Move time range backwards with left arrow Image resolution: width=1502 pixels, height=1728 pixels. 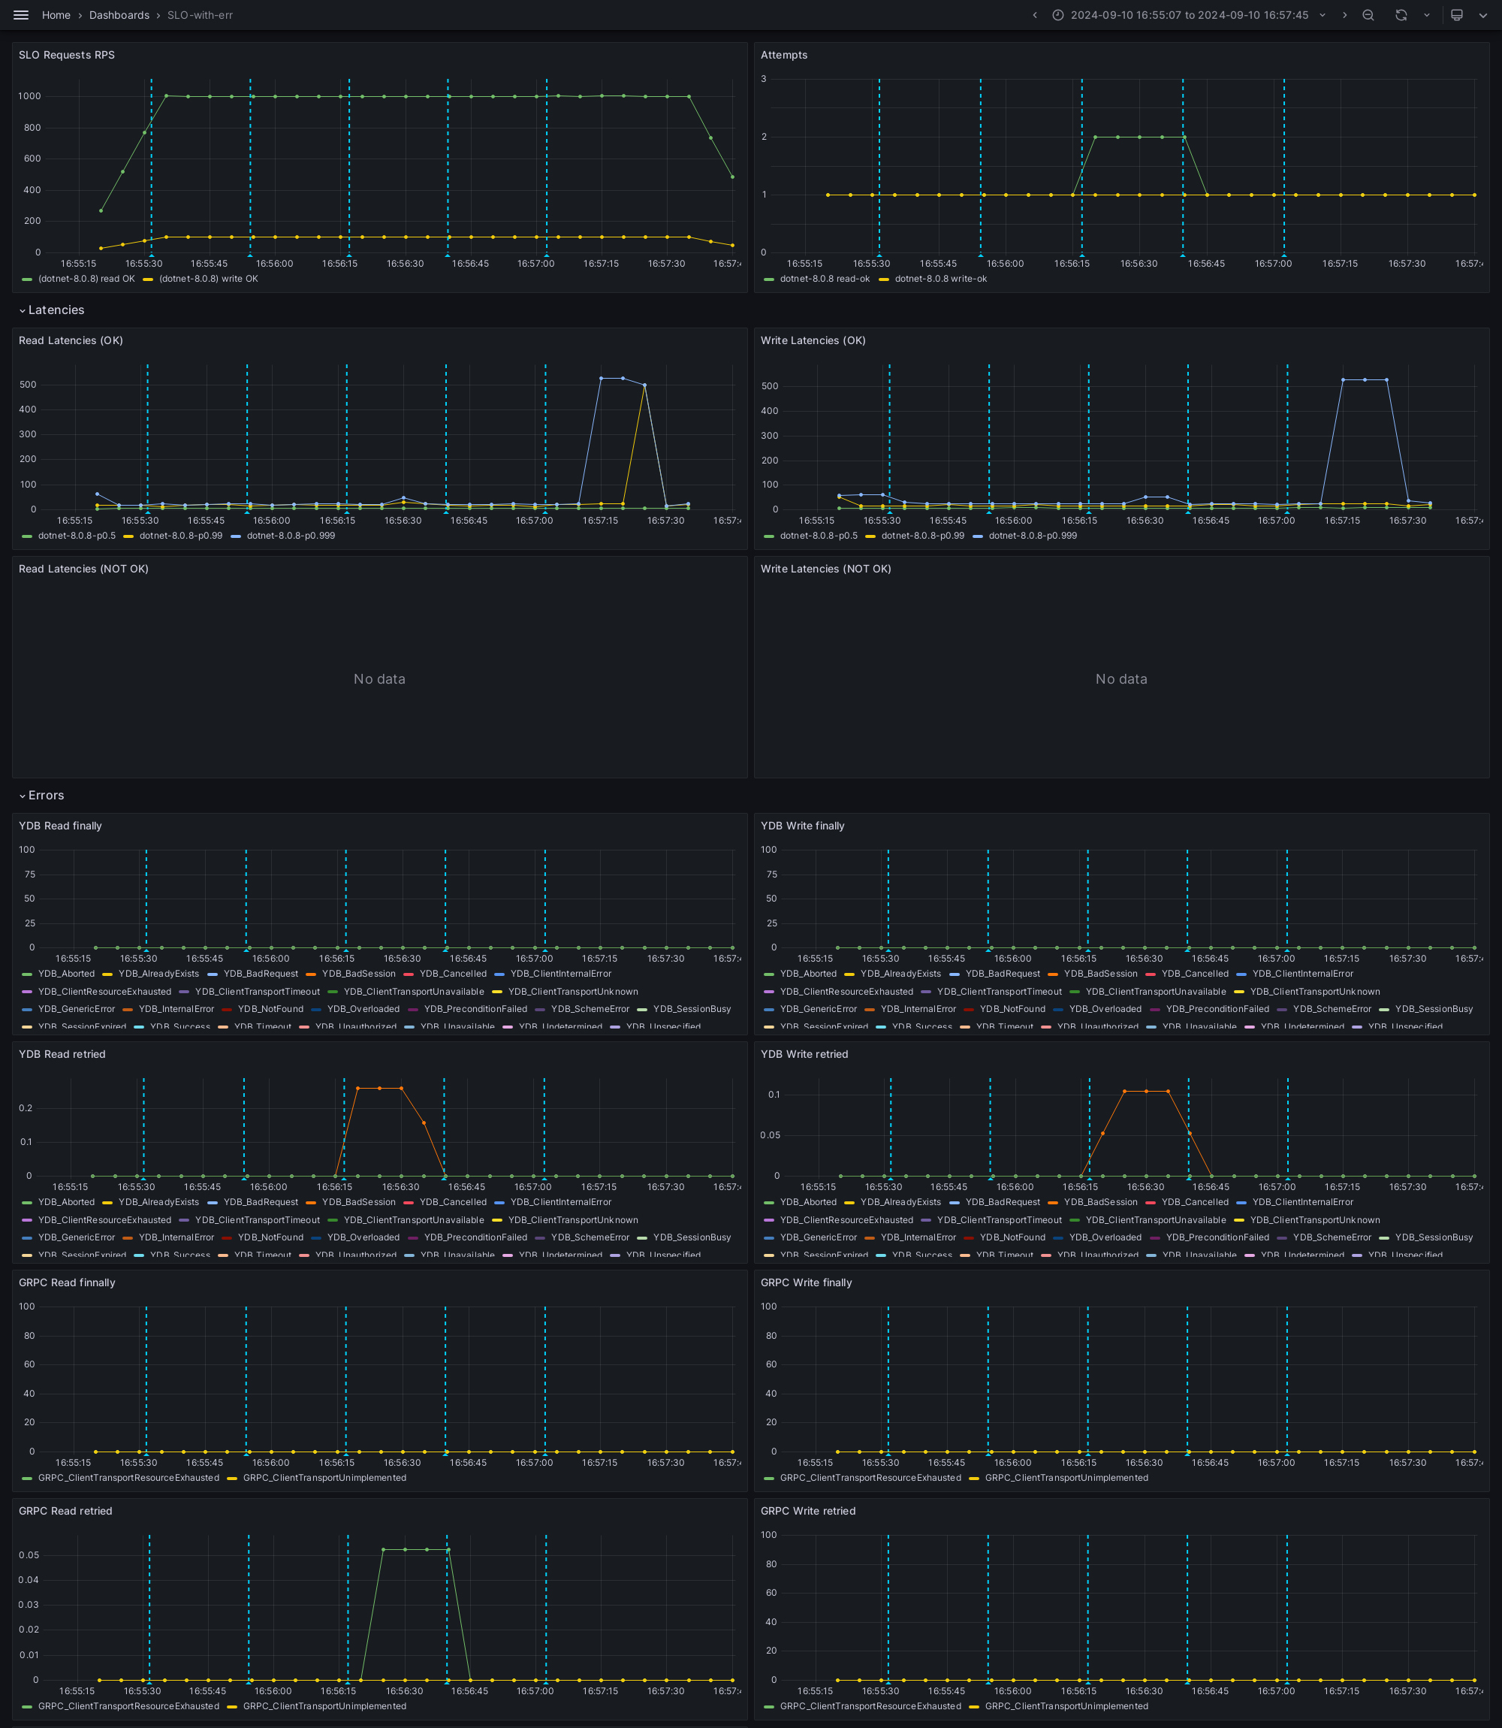(1035, 15)
